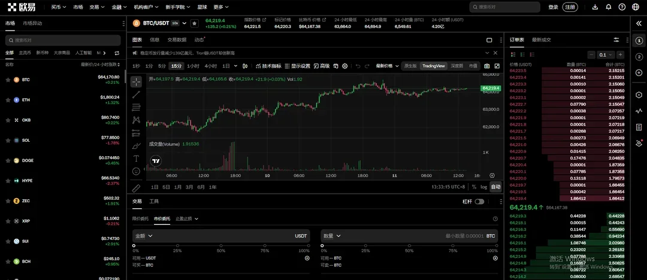647x280 pixels.
Task: Favorite SOL in market list
Action: pos(8,140)
